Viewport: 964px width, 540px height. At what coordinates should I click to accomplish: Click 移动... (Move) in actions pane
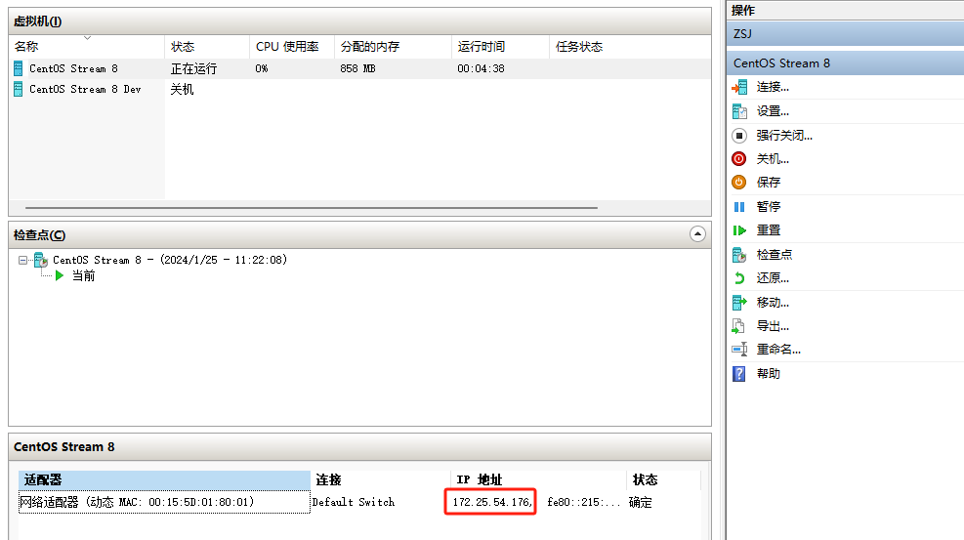[773, 303]
